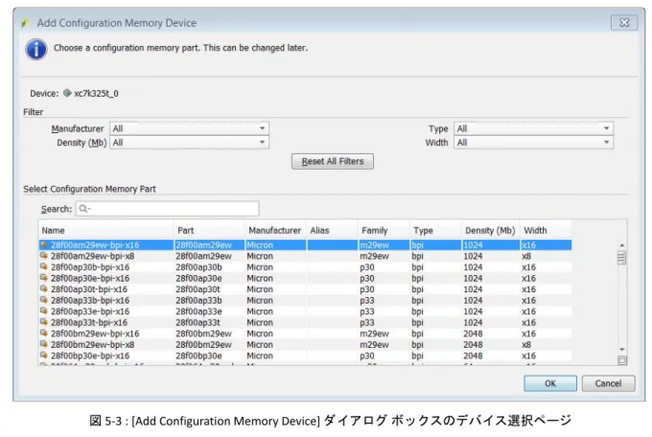Sort by the Type column header
The height and width of the screenshot is (437, 652).
point(435,230)
